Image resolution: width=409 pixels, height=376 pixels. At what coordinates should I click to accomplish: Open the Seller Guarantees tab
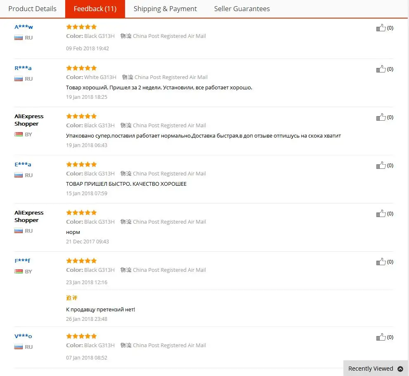242,9
